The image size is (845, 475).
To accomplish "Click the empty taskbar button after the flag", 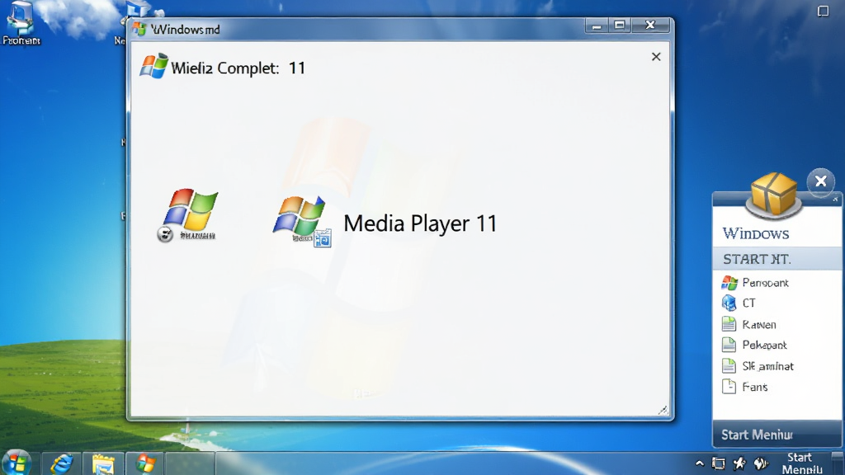I will tap(190, 463).
